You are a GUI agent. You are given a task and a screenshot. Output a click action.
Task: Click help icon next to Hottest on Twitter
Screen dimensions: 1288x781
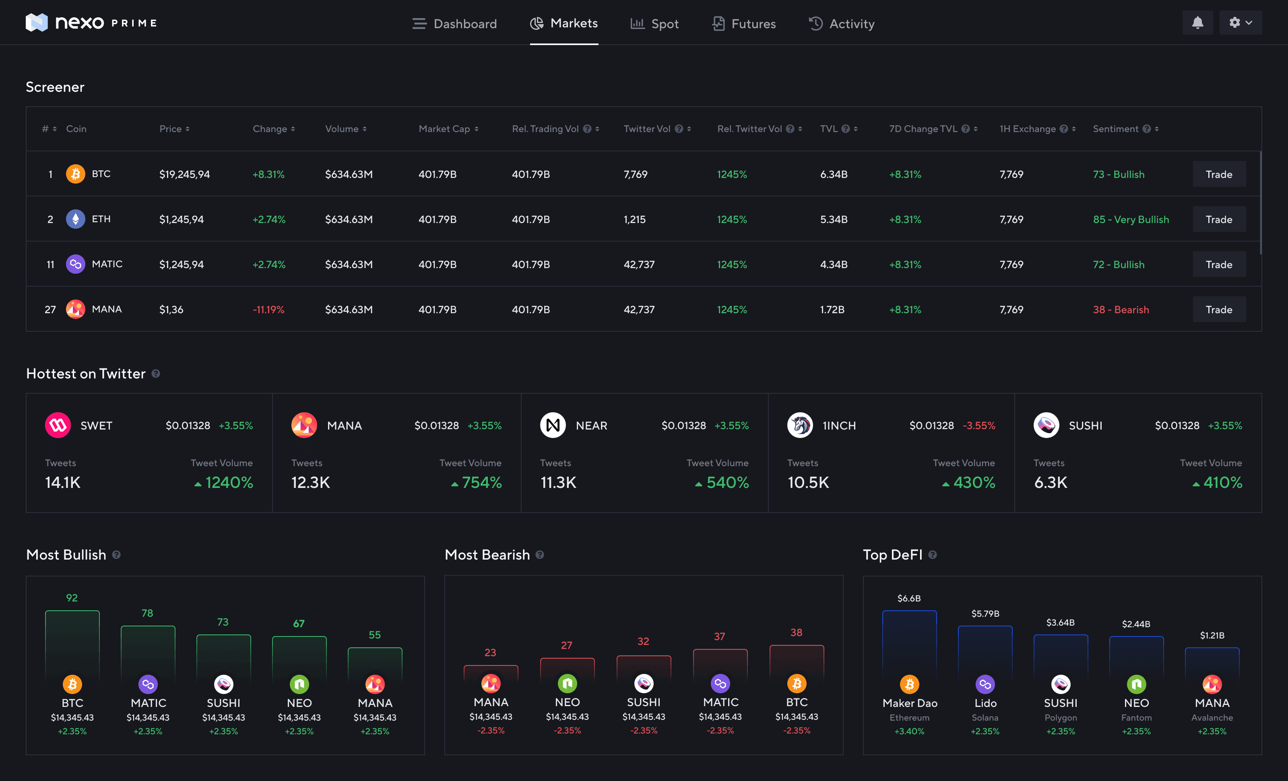tap(156, 374)
